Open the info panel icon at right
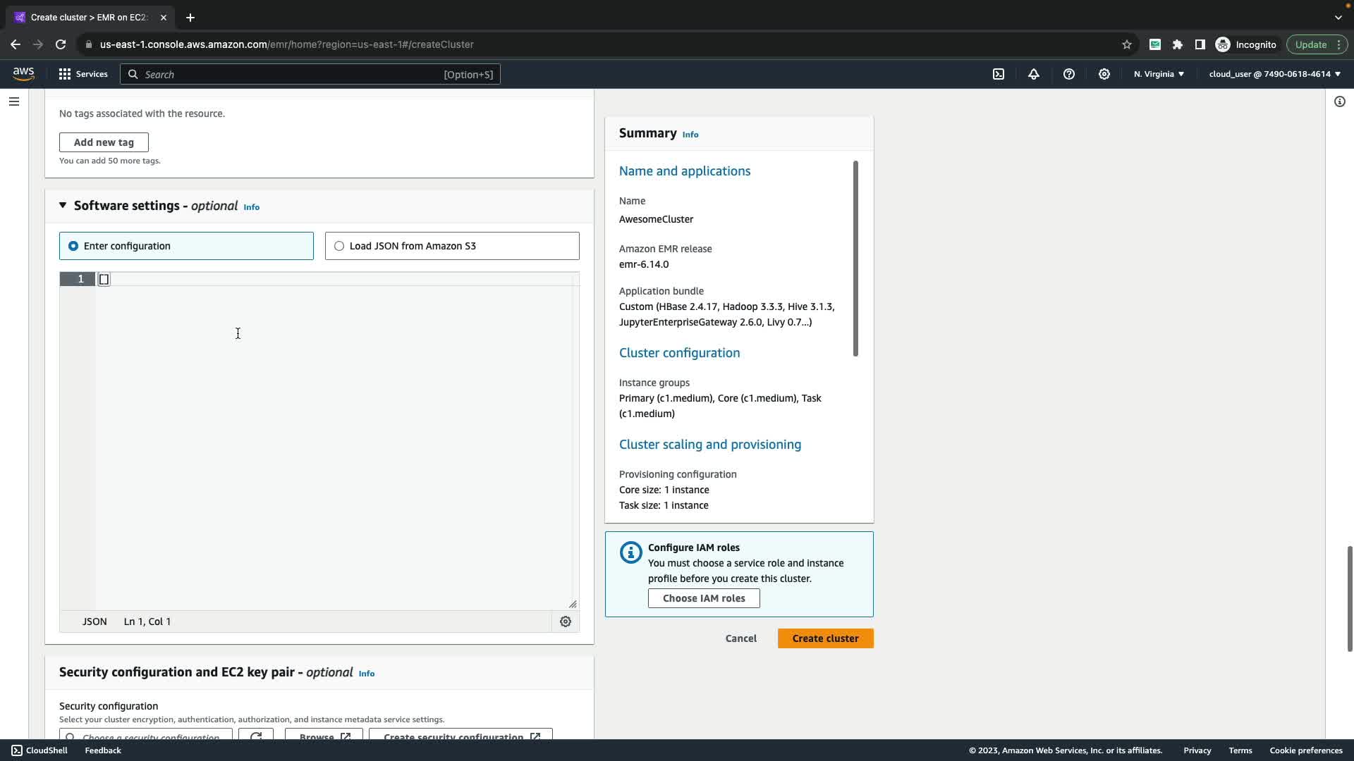Screen dimensions: 1354x761 [x=1339, y=101]
